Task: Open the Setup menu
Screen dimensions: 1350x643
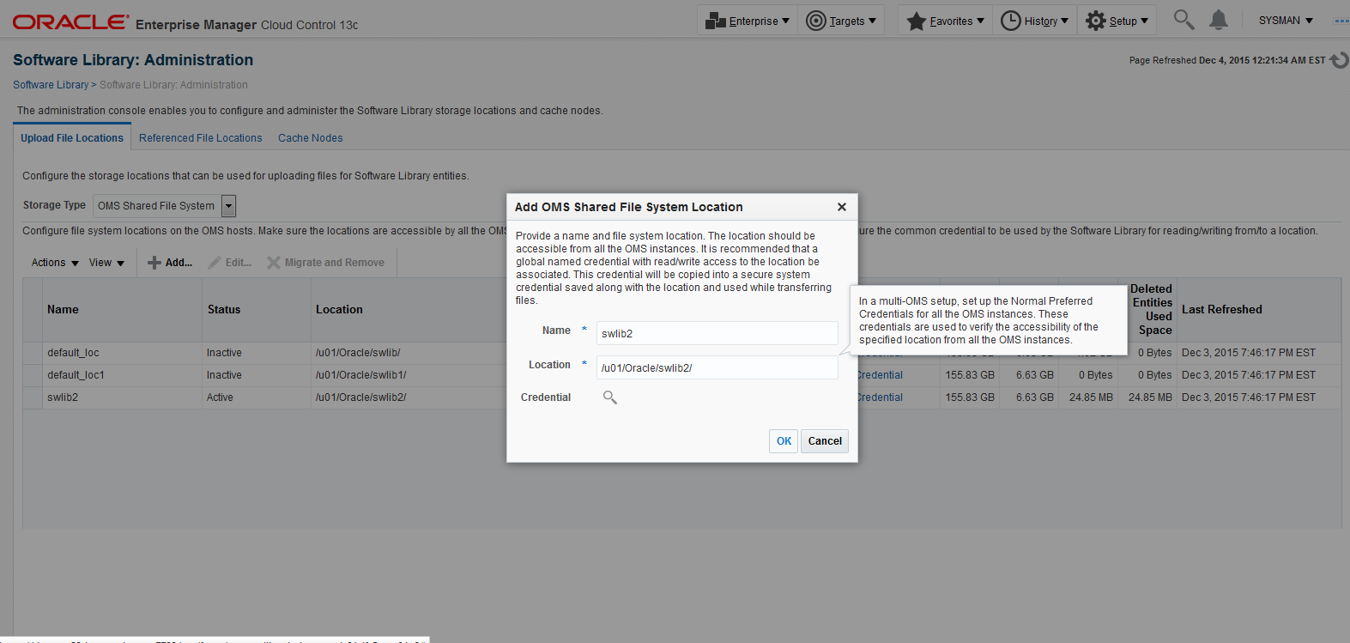Action: [x=1117, y=21]
